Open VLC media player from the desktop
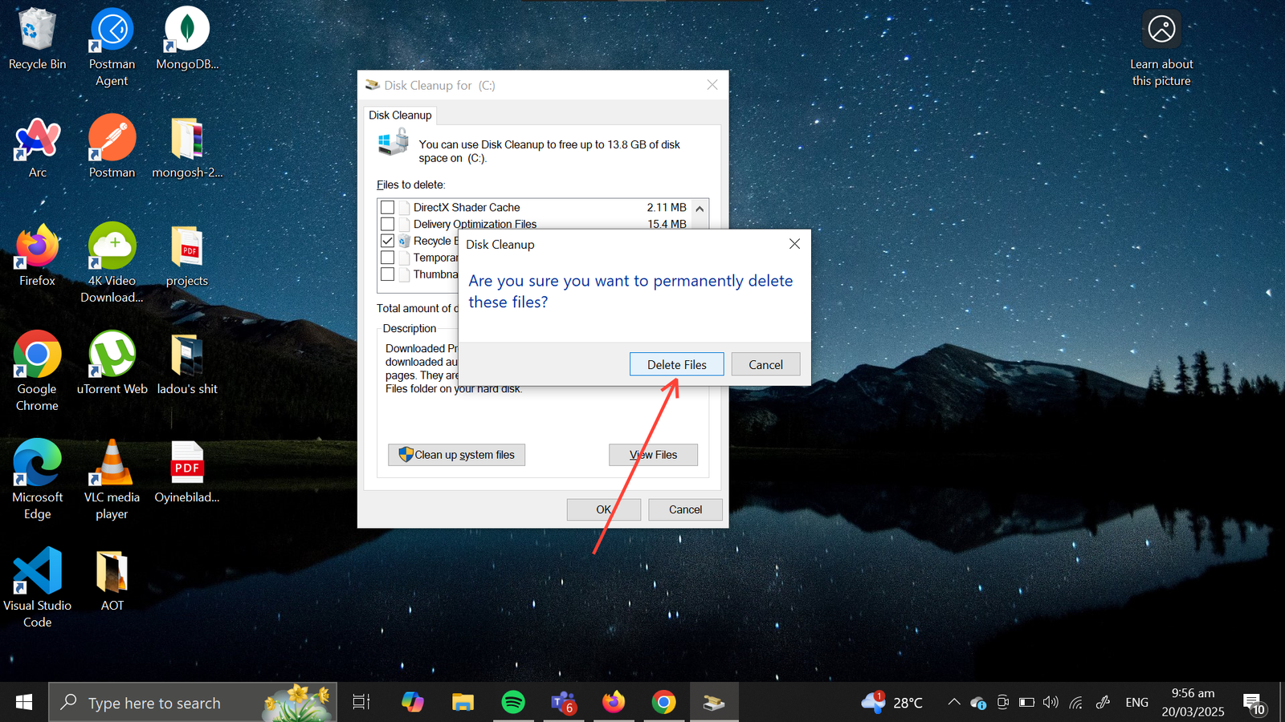Image resolution: width=1285 pixels, height=722 pixels. pos(112,464)
